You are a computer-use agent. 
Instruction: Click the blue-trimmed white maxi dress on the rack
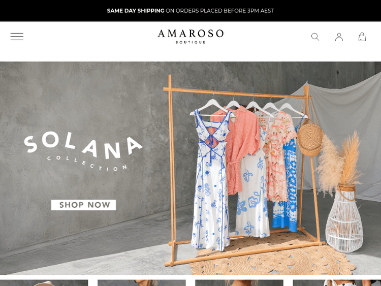(x=210, y=180)
